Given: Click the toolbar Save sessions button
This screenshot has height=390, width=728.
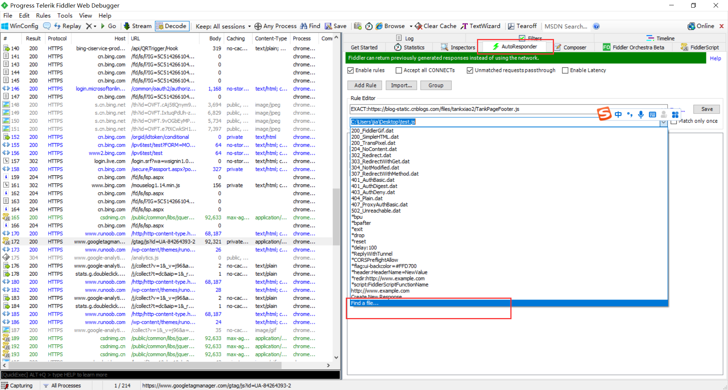Looking at the screenshot, I should pos(336,26).
